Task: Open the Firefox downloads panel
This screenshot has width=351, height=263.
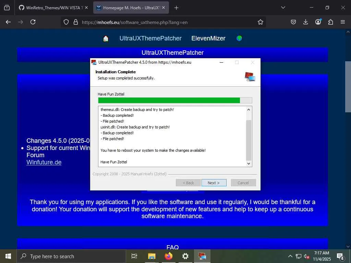Action: point(305,22)
